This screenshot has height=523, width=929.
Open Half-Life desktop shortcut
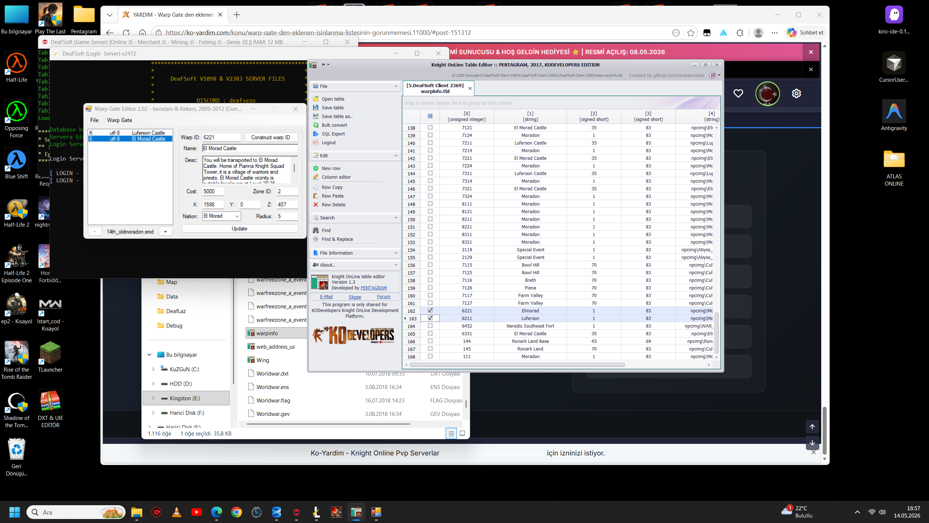[16, 67]
